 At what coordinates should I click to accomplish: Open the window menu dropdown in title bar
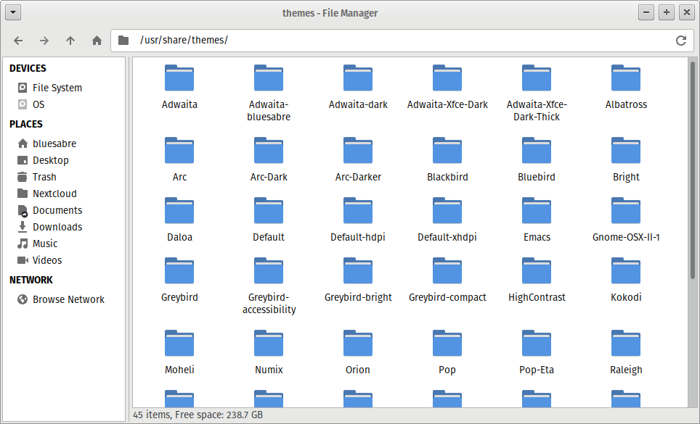[x=13, y=12]
